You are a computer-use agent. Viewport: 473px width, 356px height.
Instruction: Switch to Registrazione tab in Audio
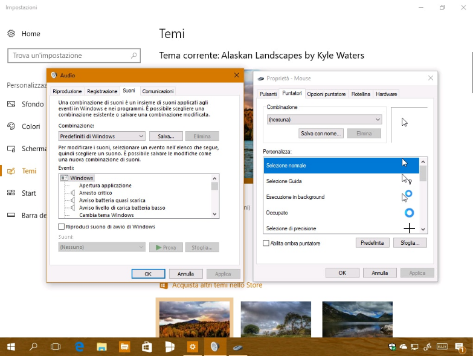[102, 91]
